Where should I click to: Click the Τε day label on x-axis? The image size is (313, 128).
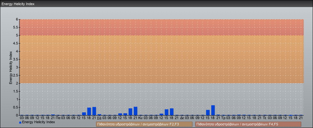pyautogui.click(x=265, y=118)
